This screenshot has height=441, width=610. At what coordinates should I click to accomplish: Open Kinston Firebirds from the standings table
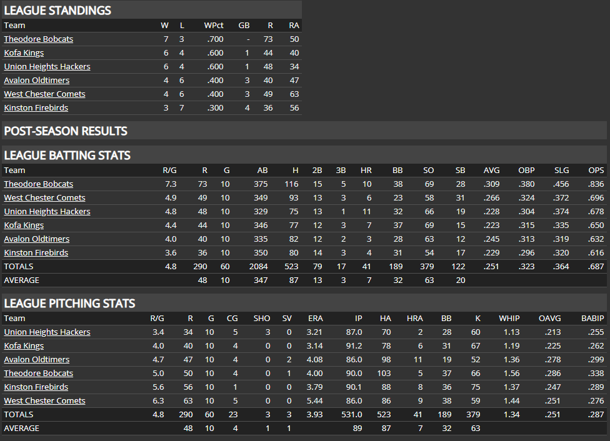(36, 107)
